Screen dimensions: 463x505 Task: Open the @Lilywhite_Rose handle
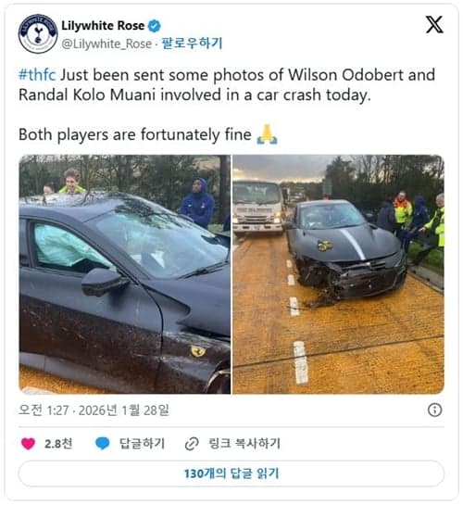click(106, 44)
